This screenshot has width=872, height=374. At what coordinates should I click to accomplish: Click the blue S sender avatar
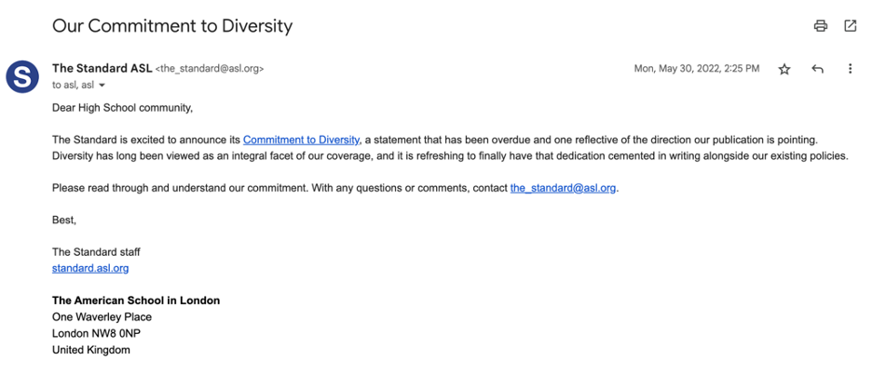click(x=22, y=76)
